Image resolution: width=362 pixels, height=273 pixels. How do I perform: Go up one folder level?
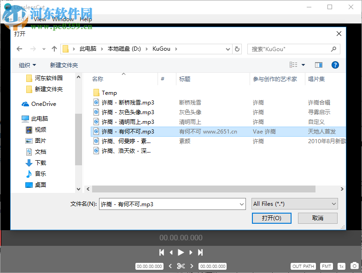tap(54, 49)
